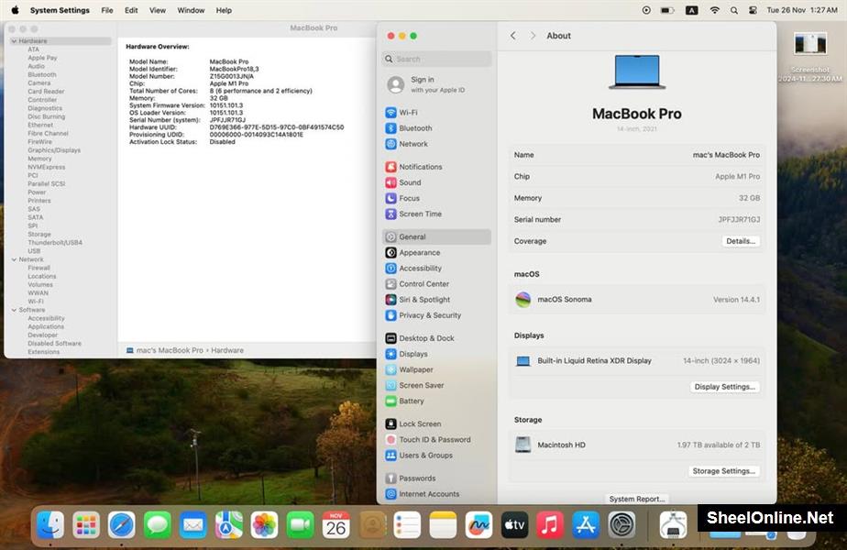
Task: Select Memory in System Information tree
Action: 40,159
